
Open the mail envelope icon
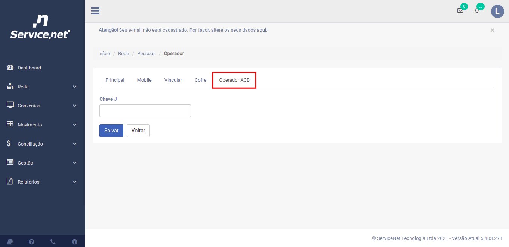pyautogui.click(x=460, y=11)
